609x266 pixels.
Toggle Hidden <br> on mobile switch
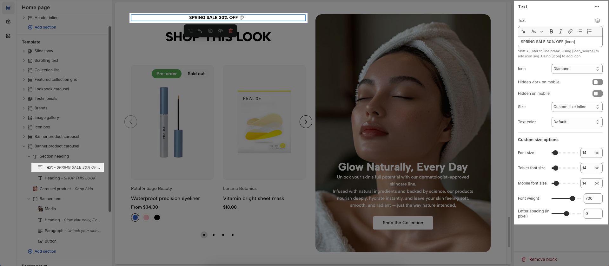click(x=597, y=82)
